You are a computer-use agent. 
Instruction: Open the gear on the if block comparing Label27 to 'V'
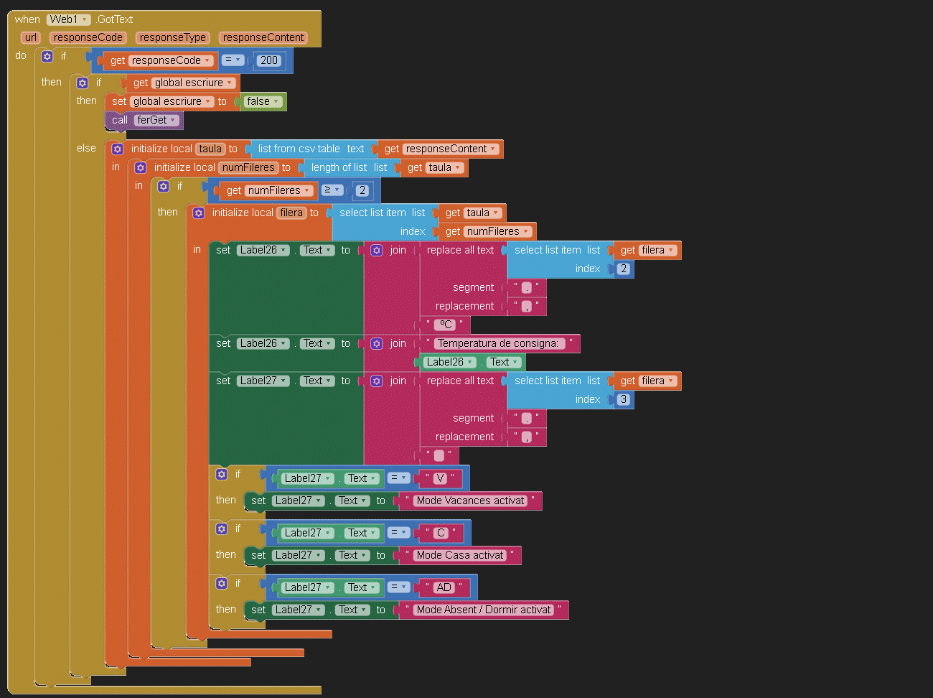(222, 475)
